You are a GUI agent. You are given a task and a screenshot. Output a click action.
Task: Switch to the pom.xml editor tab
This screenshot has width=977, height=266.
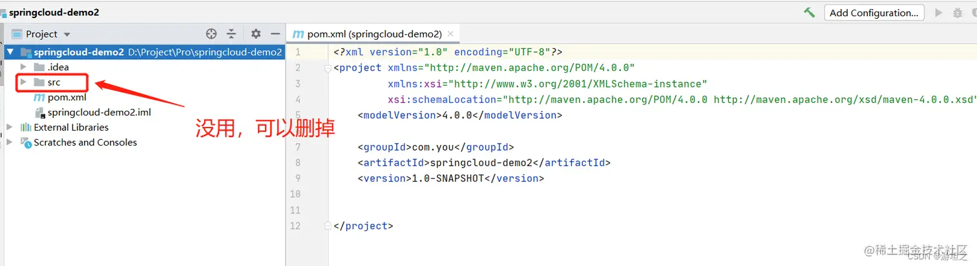[375, 34]
